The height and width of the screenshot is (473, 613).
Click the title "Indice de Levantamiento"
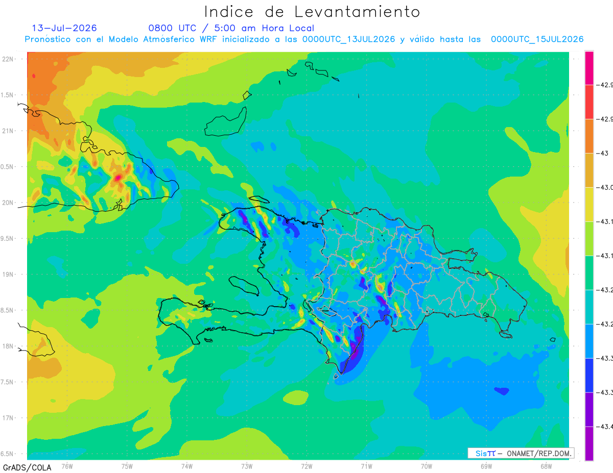pos(312,12)
